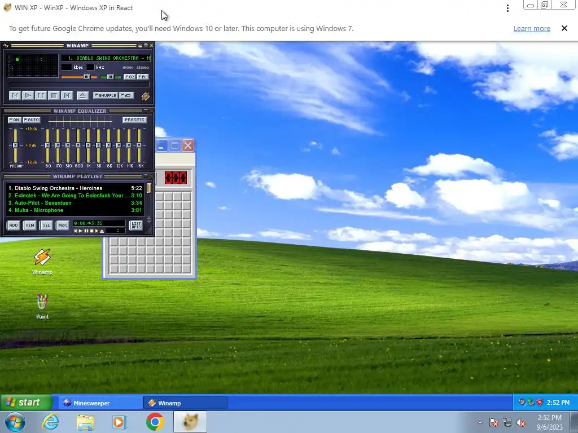Image resolution: width=578 pixels, height=433 pixels.
Task: Open the Winamp desktop shortcut icon
Action: [42, 262]
